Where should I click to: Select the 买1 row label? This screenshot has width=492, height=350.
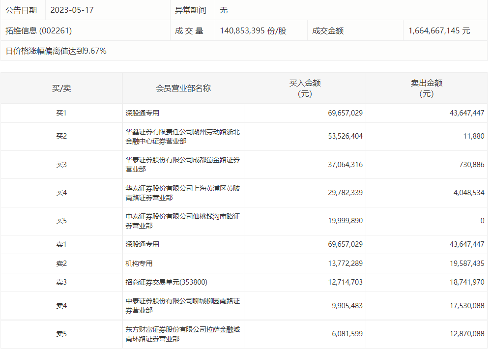click(x=61, y=113)
